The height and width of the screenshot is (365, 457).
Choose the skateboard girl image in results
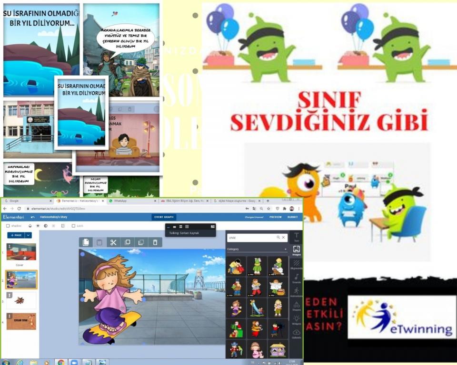236,308
